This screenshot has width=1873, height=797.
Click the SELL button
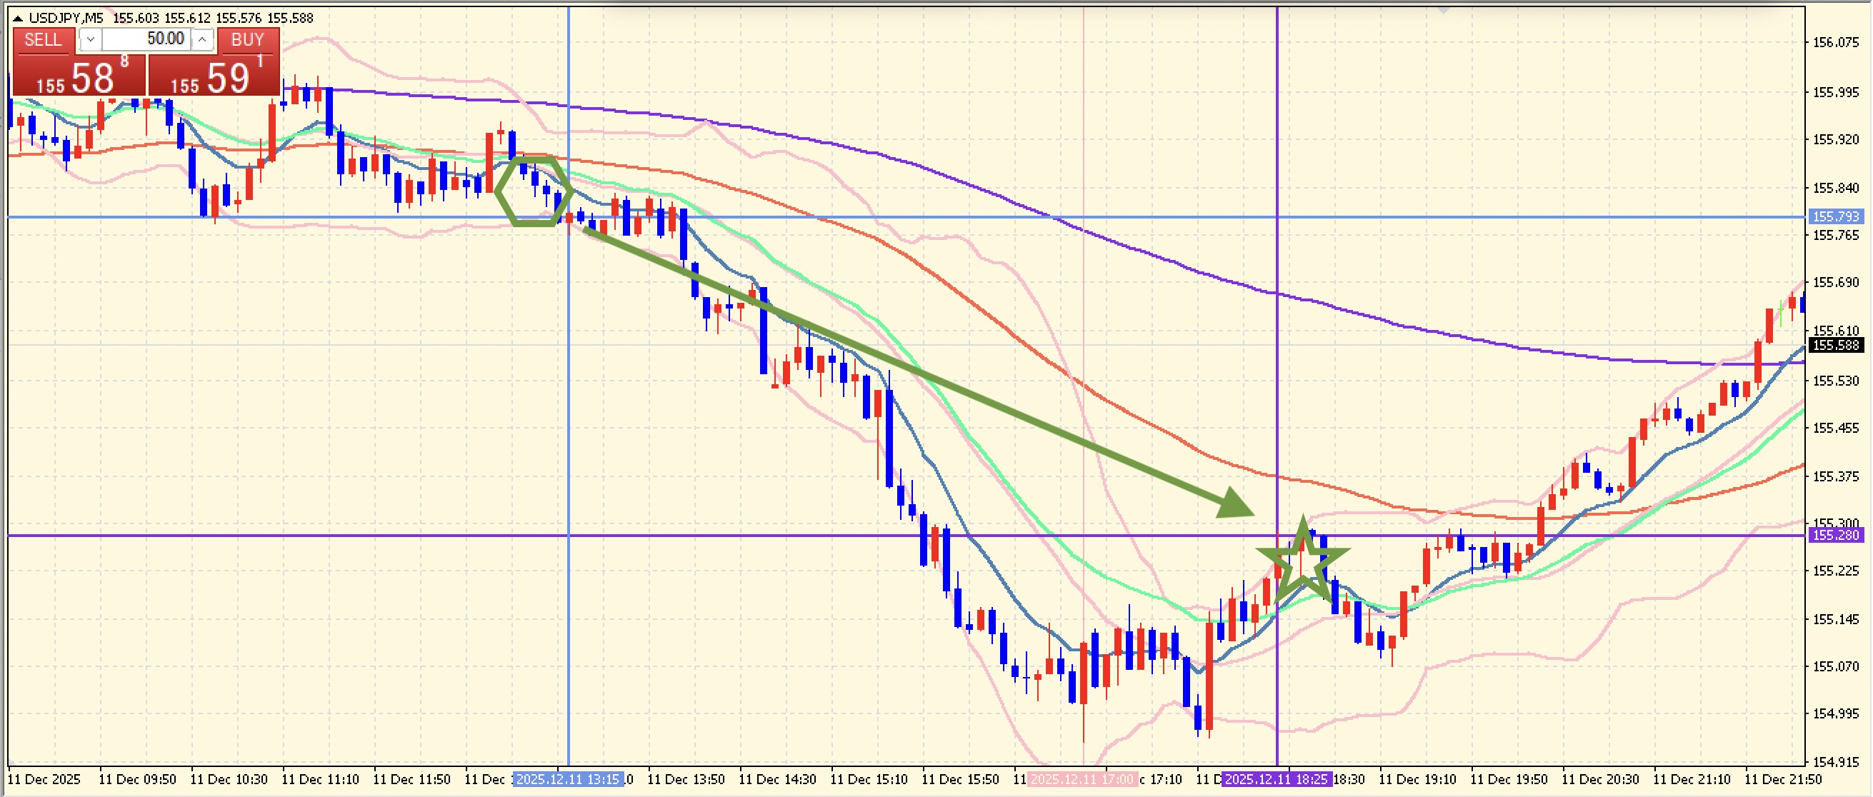43,40
